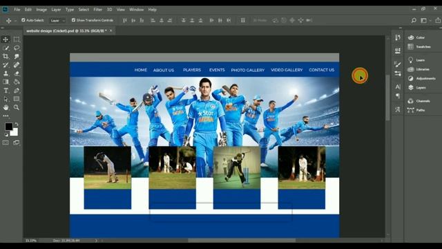Select the Lasso tool
Image resolution: width=442 pixels, height=249 pixels.
pyautogui.click(x=17, y=48)
